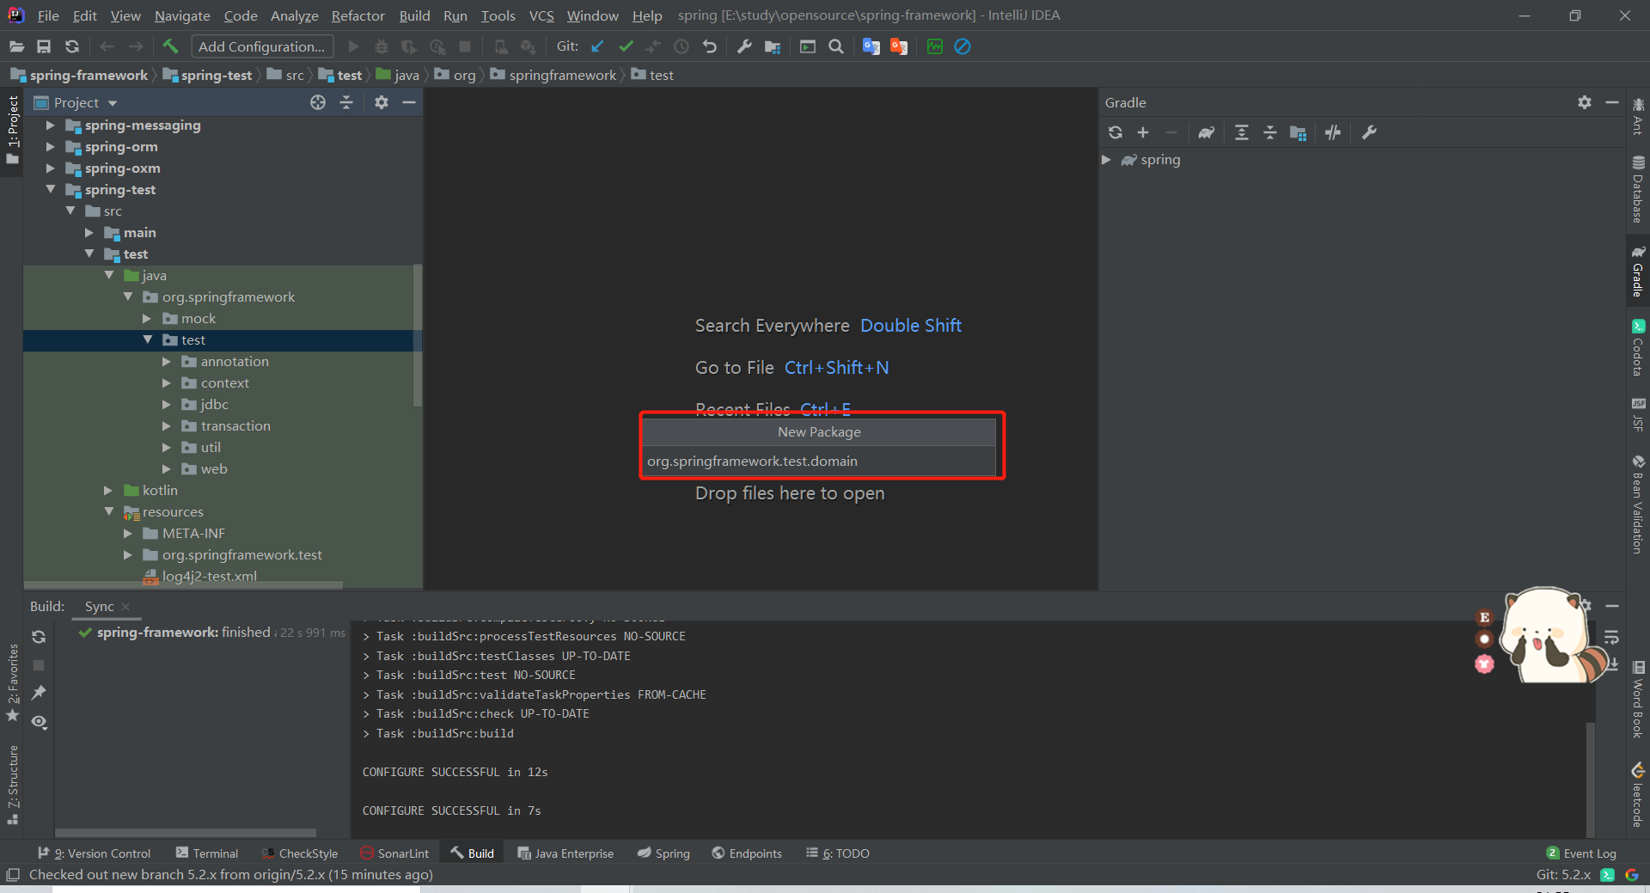Expand the kotlin folder
Screen dimensions: 1650x893
[108, 491]
